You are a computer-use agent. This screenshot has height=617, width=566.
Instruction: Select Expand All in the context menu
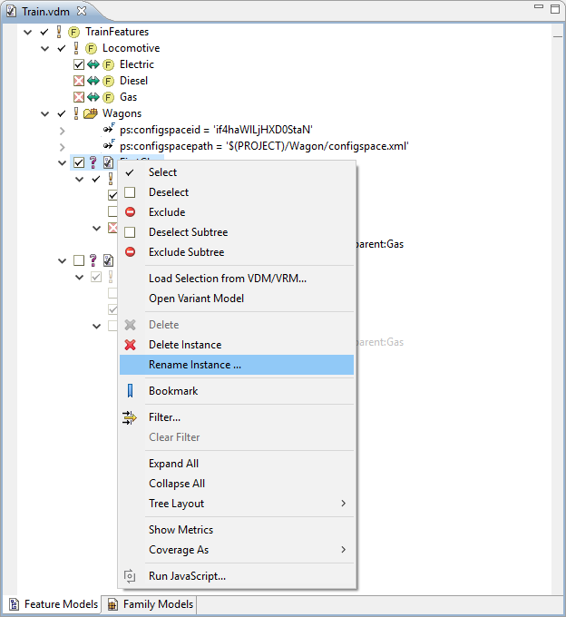173,464
